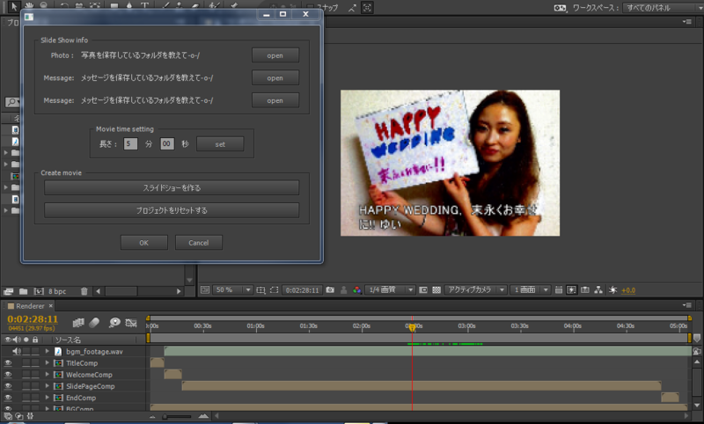Screen dimensions: 704x424
Task: Toggle draft 3D film-strip icon in timeline
Action: pos(78,322)
